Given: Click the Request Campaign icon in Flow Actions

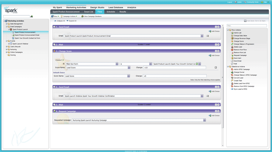Looking at the screenshot, I should pos(232,55).
